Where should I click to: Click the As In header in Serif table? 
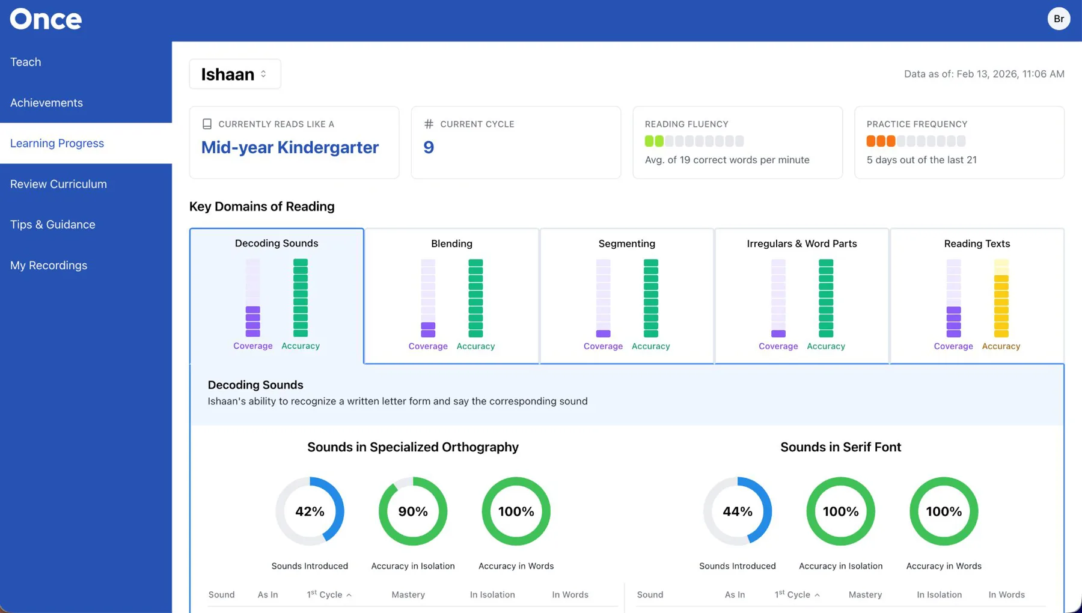(x=735, y=594)
